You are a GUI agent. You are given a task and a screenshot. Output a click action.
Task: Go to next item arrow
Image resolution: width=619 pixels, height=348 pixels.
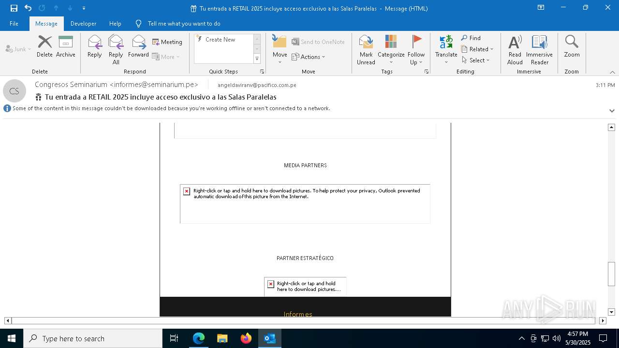70,8
